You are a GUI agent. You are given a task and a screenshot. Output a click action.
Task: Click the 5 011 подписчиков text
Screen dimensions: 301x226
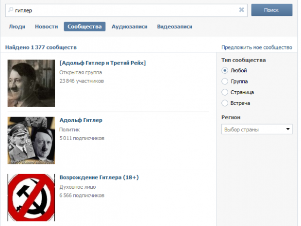(82, 138)
